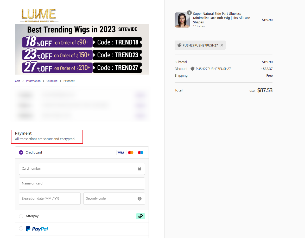
Task: Click the Name on card field
Action: [82, 184]
